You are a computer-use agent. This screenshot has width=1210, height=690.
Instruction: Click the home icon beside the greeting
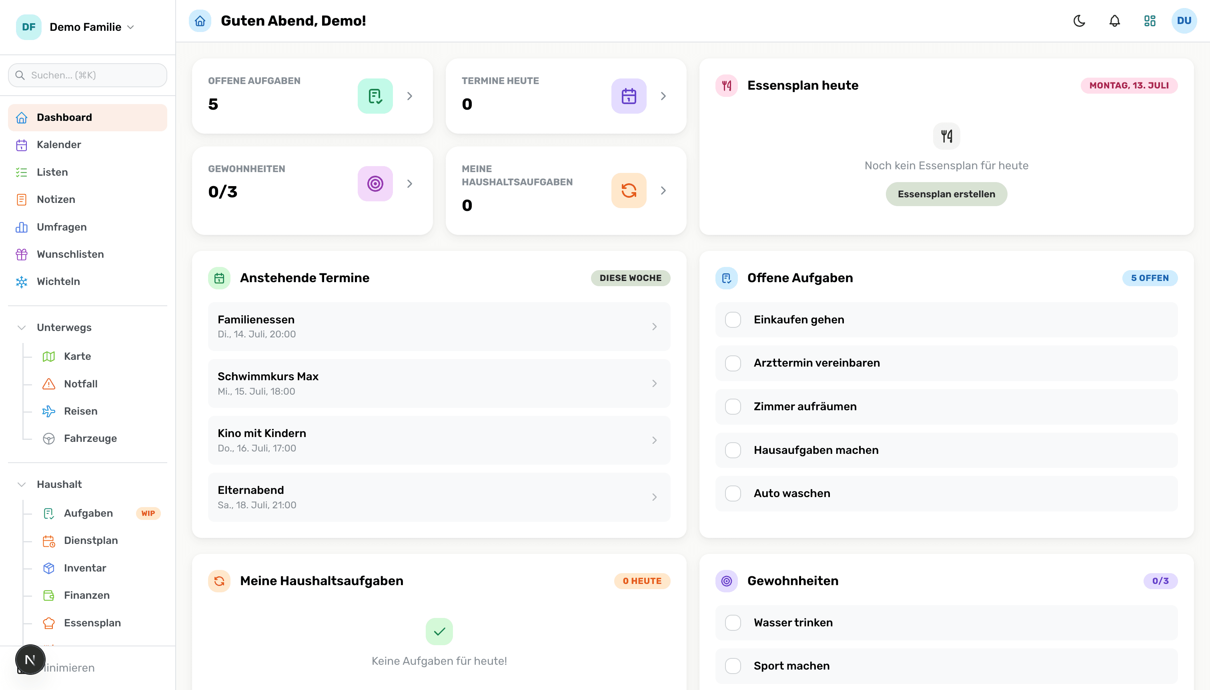point(200,21)
